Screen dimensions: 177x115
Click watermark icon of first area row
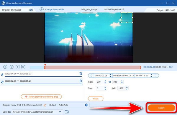point(2,75)
